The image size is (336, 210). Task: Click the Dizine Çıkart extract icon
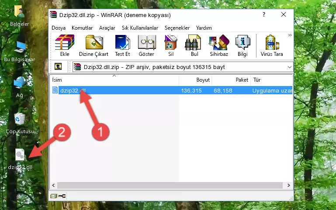pos(94,45)
